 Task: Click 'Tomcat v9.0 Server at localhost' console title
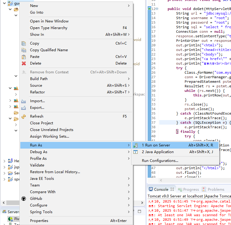tap(176, 196)
